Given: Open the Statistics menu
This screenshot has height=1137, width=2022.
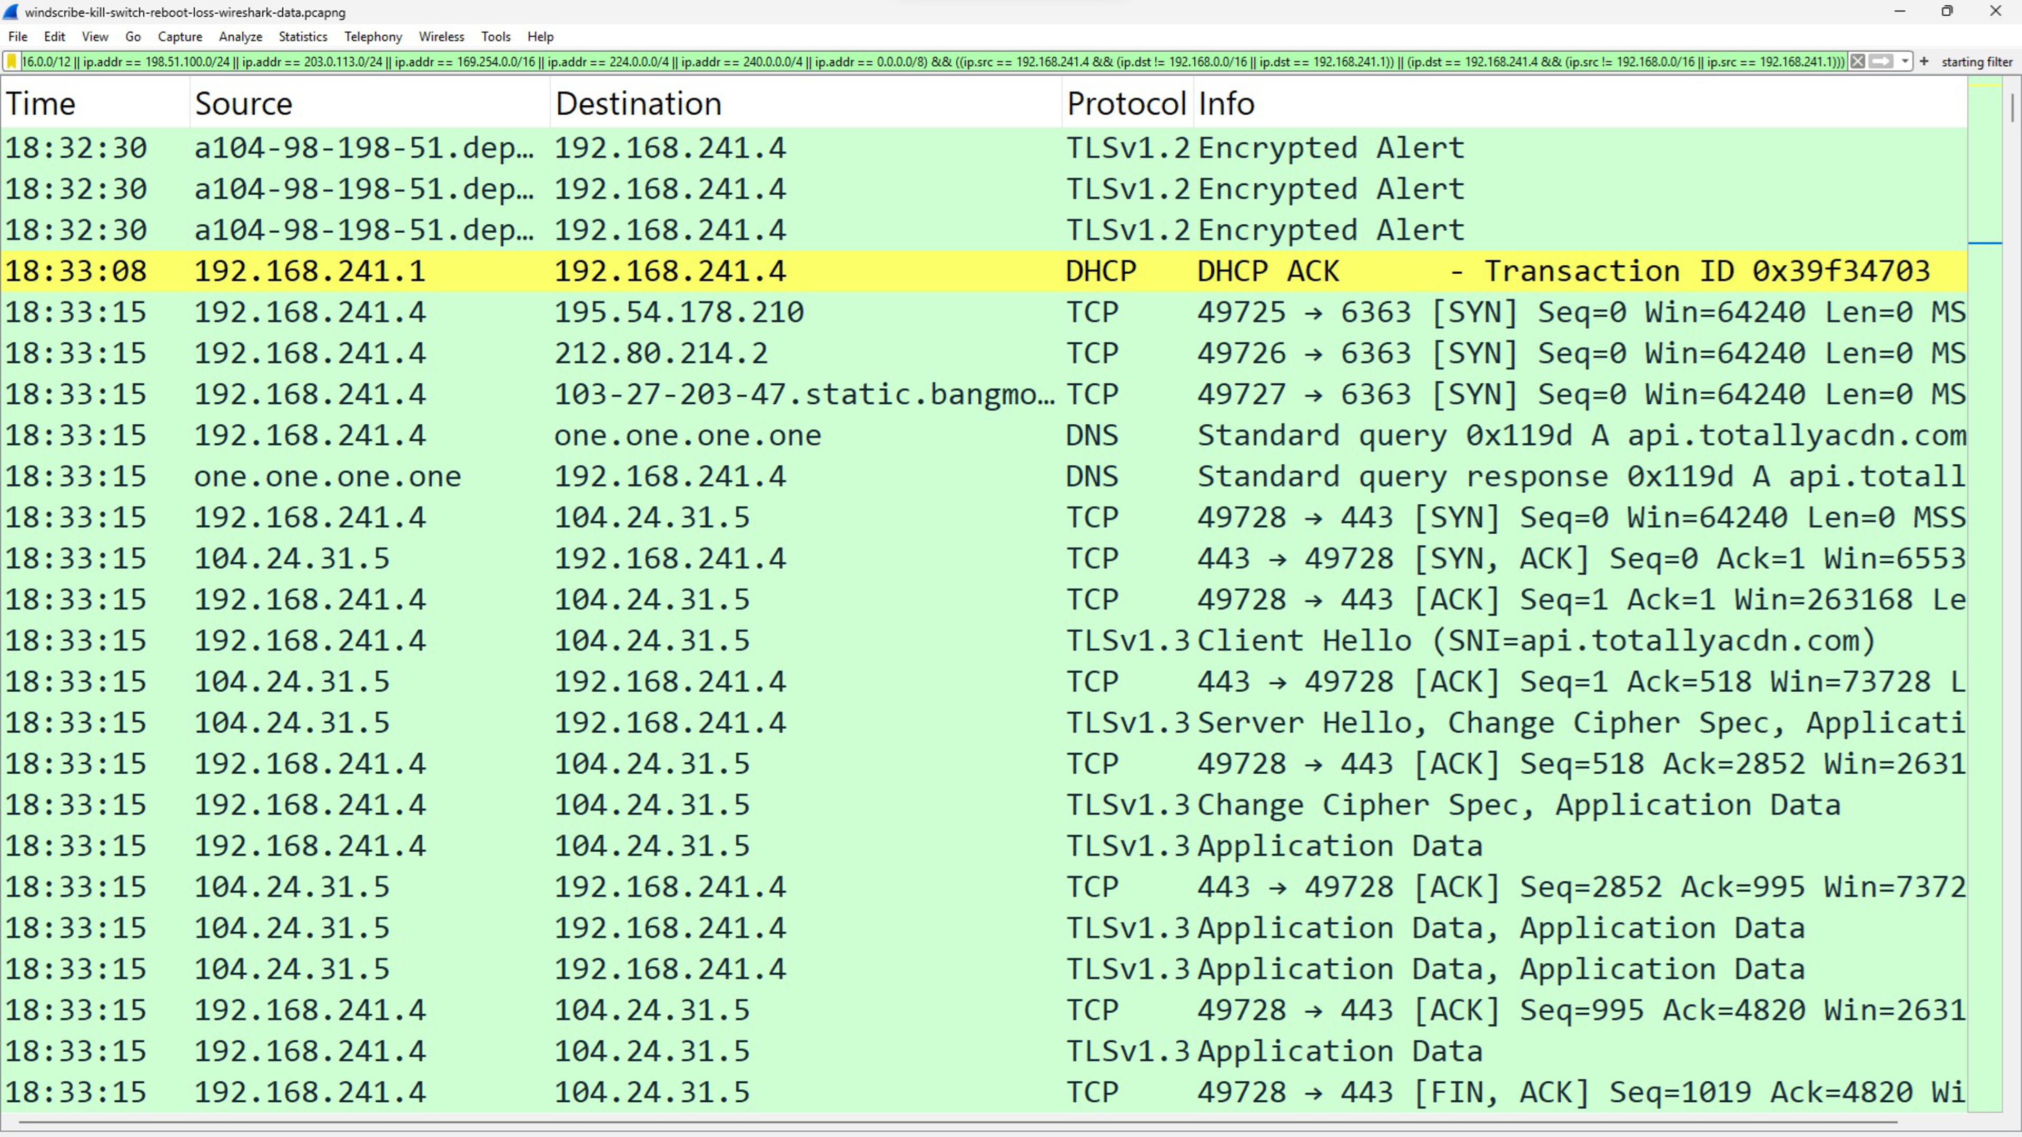Looking at the screenshot, I should pyautogui.click(x=302, y=37).
